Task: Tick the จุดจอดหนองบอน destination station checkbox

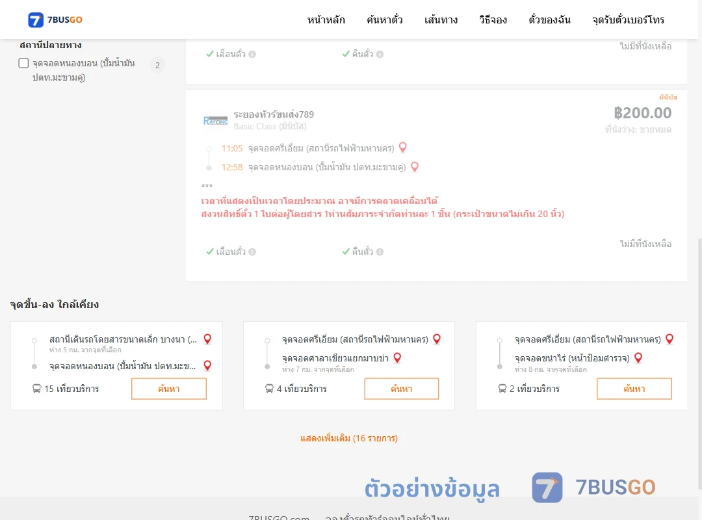Action: point(24,63)
